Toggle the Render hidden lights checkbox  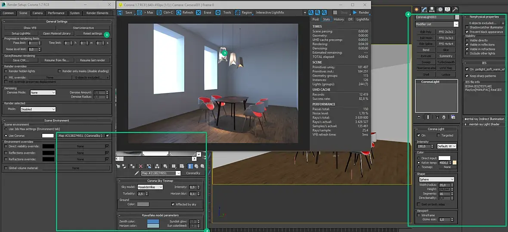(6, 71)
